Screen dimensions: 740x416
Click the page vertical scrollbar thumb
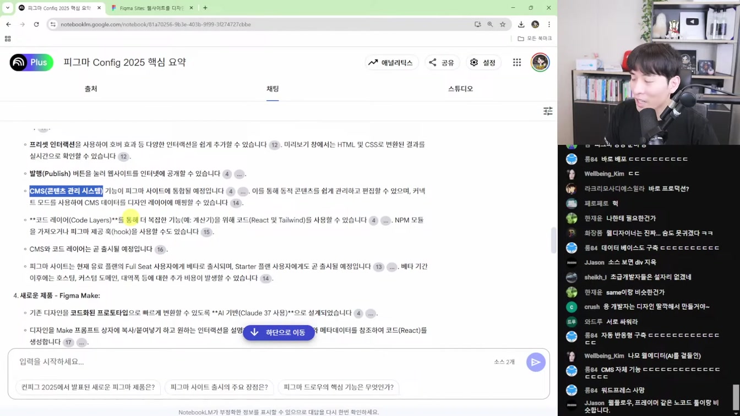point(553,240)
